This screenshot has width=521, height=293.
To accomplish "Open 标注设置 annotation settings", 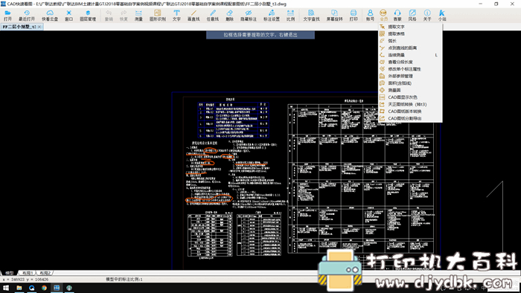I will coord(272,16).
